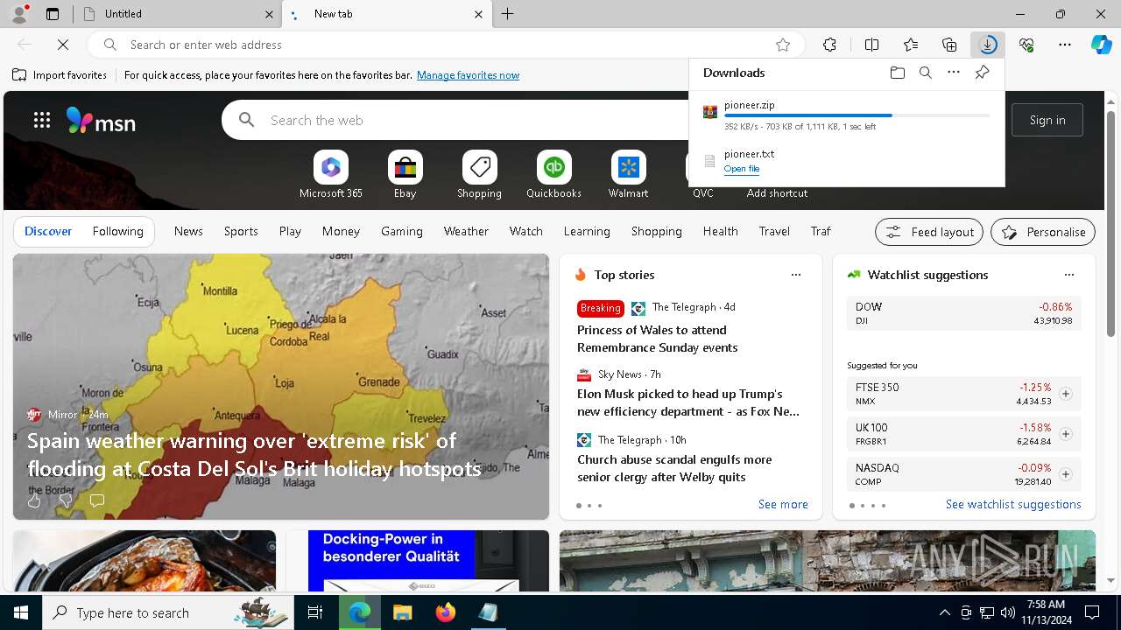Image resolution: width=1121 pixels, height=630 pixels.
Task: Open Firefox from taskbar
Action: [446, 612]
